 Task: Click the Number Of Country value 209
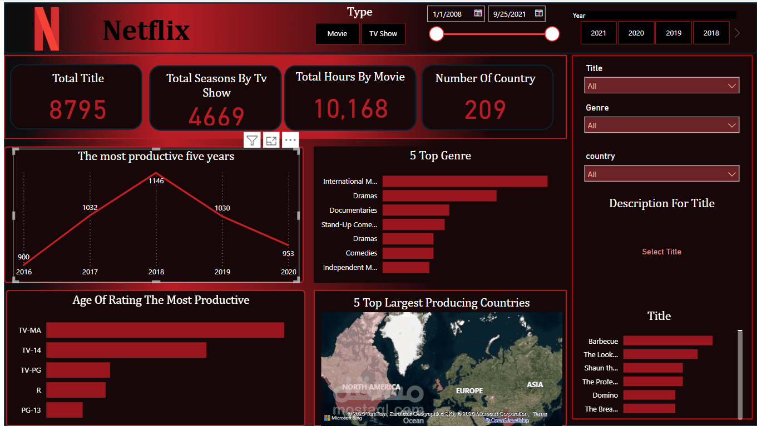(x=486, y=110)
